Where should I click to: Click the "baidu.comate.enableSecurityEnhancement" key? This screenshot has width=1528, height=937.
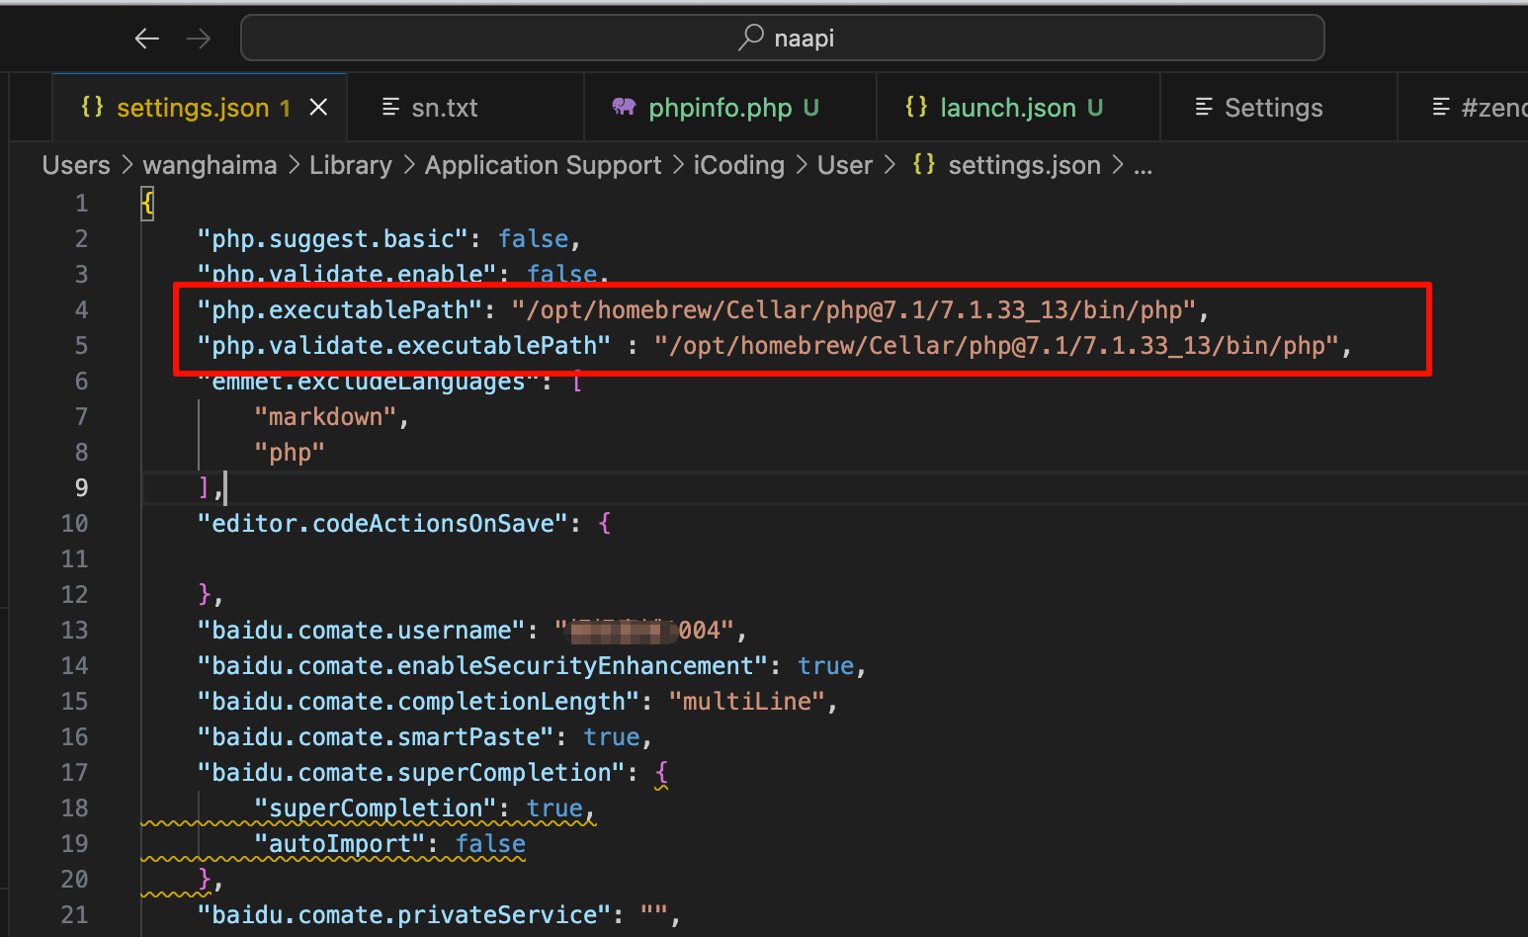pyautogui.click(x=482, y=666)
